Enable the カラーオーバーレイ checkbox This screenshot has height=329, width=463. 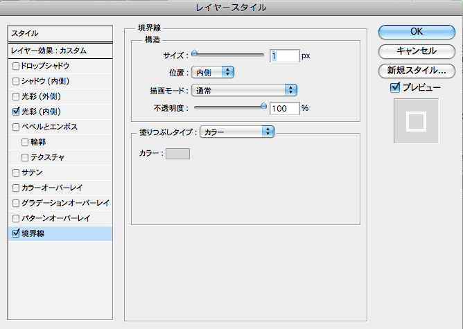pyautogui.click(x=16, y=188)
